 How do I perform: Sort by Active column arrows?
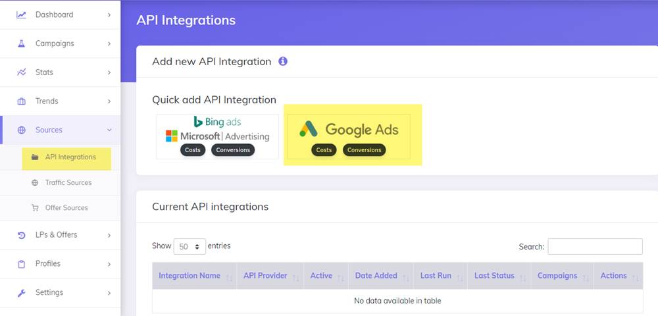340,277
